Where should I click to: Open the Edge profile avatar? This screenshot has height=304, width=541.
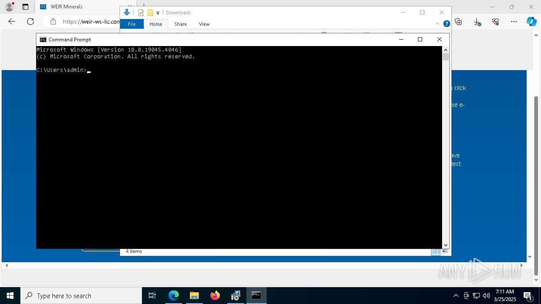9,7
